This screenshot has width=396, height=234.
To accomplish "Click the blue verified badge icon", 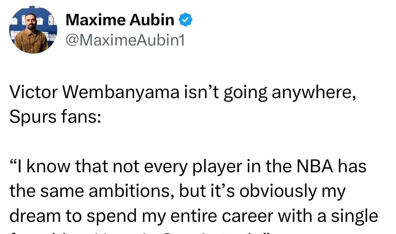I will coord(185,20).
